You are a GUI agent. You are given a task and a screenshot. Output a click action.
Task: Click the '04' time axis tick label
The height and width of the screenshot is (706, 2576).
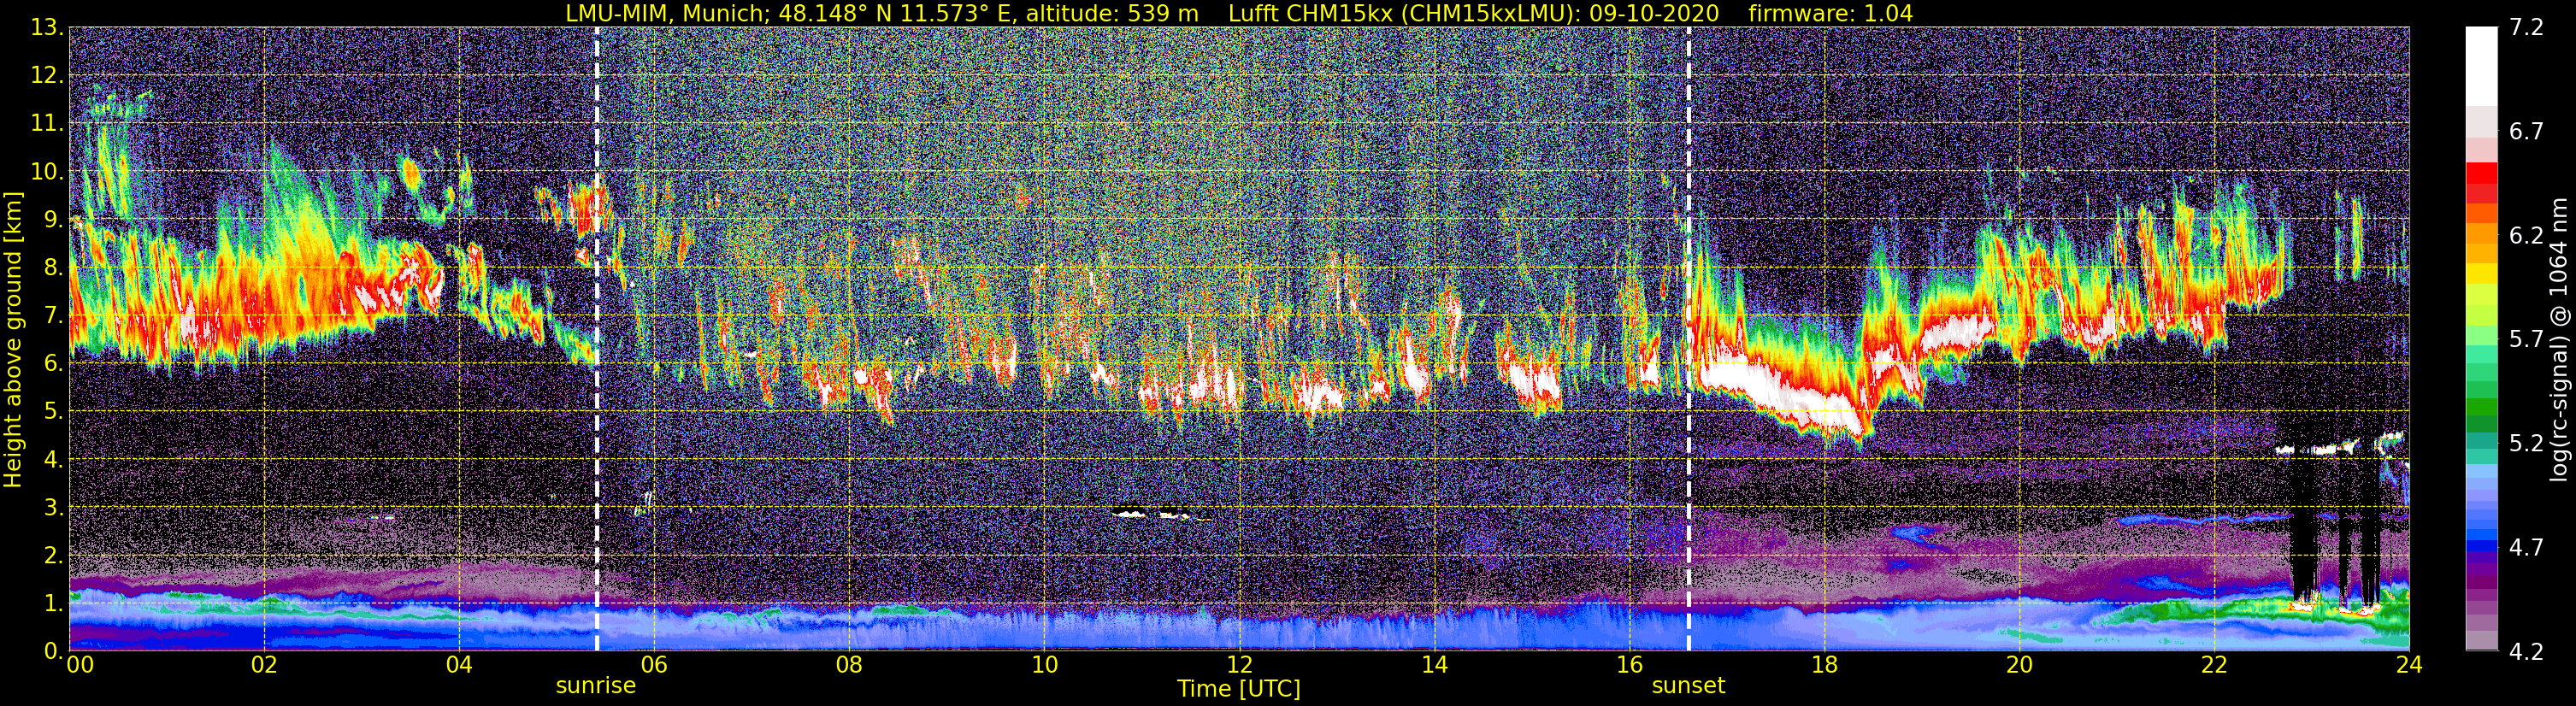coord(459,665)
